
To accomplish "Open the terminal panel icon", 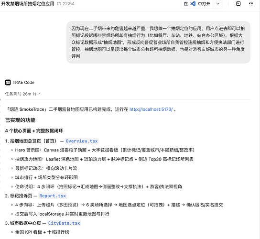I will (x=238, y=4).
